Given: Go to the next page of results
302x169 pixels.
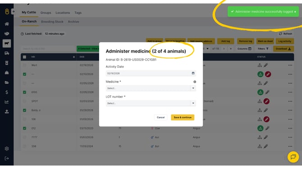Looking at the screenshot, I should 224,49.
